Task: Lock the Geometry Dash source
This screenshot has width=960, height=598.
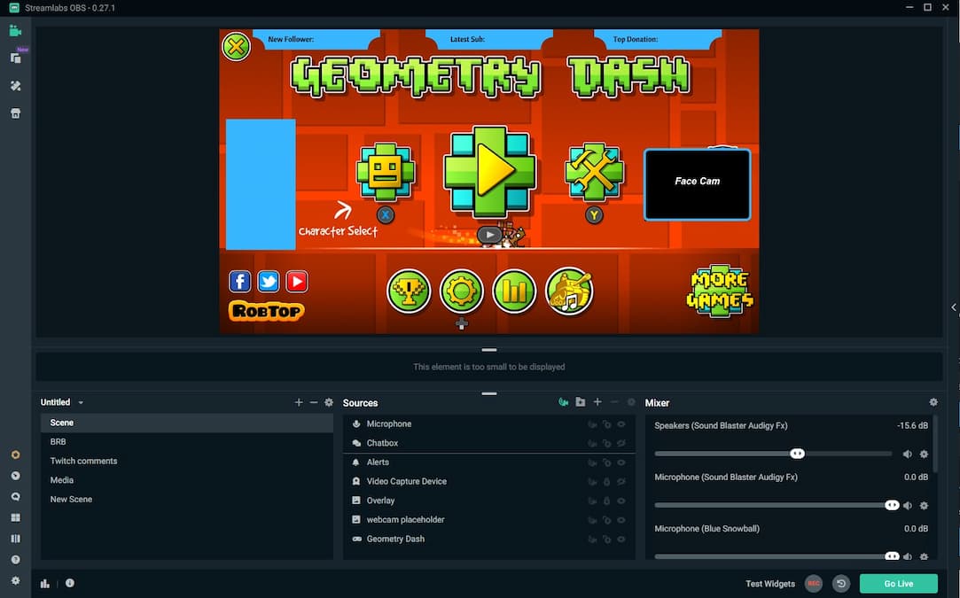Action: pos(606,540)
